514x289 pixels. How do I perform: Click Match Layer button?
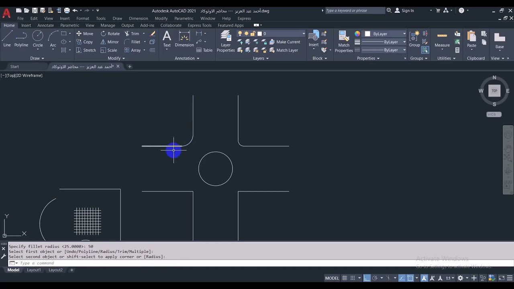284,50
